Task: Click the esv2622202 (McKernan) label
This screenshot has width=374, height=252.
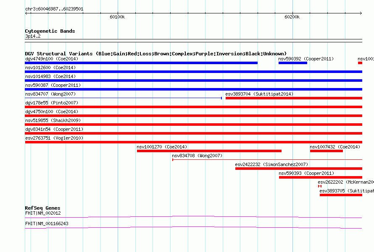Action: coord(346,182)
